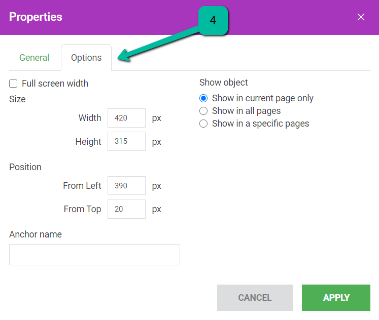Edit the From Left position field
379x320 pixels.
point(126,185)
